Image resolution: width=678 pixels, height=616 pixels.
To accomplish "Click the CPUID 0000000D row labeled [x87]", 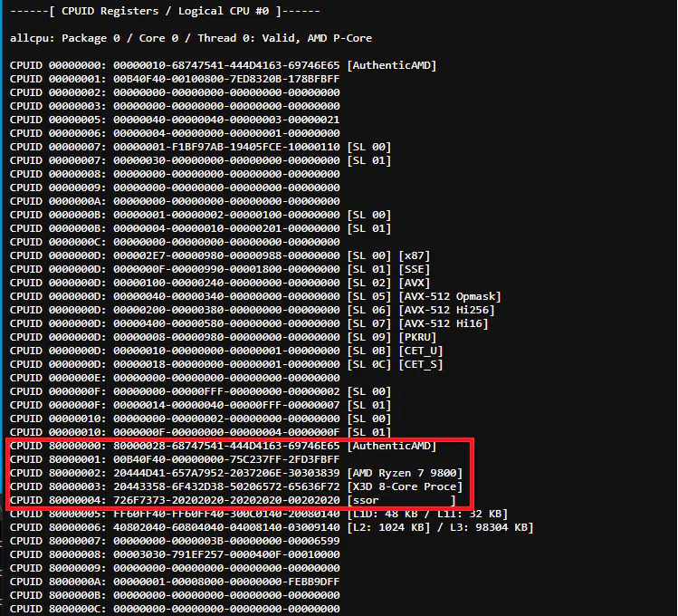I will [x=220, y=255].
